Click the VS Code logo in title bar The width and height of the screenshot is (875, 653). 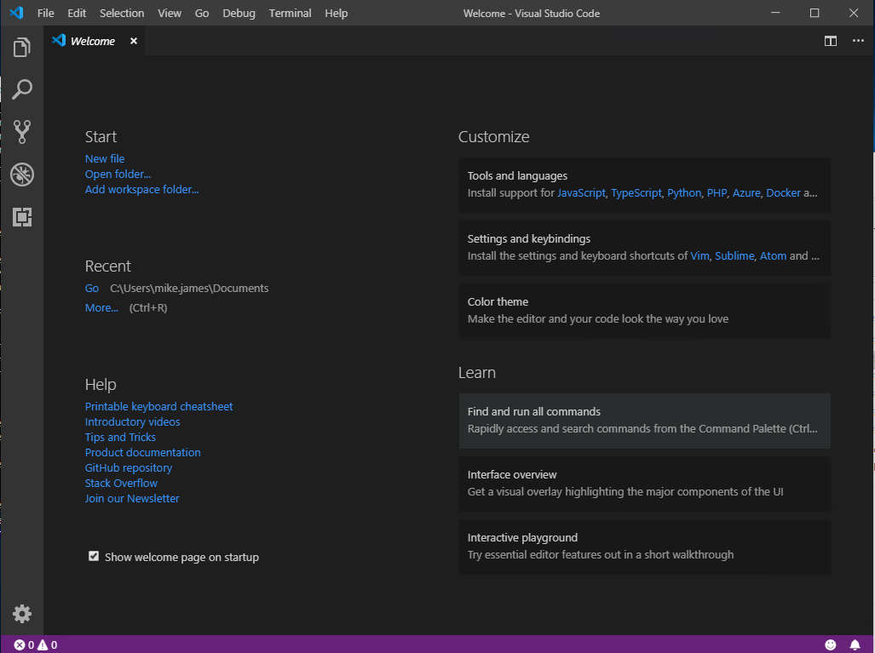click(x=16, y=12)
